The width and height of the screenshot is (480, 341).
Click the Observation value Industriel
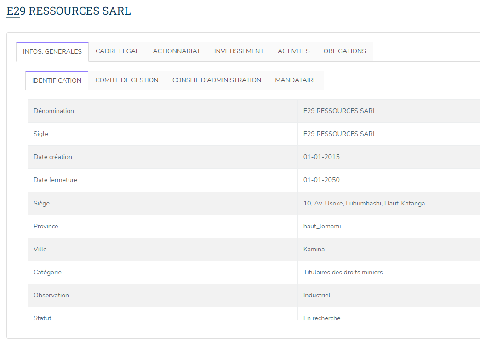click(x=317, y=295)
